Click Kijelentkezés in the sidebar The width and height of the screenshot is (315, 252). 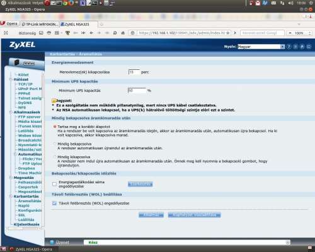tap(26, 224)
